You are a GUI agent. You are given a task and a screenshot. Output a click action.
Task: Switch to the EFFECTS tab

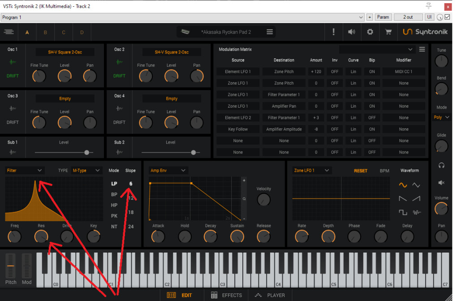(226, 295)
